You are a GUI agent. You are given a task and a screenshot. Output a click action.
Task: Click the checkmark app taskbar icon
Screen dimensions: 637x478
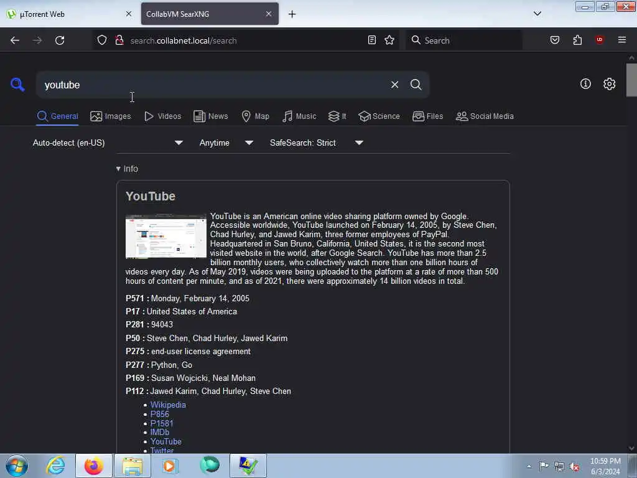[248, 466]
